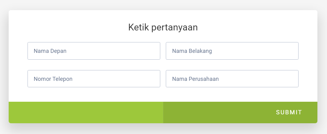Click the word 'Ketik' in the title

coord(139,27)
